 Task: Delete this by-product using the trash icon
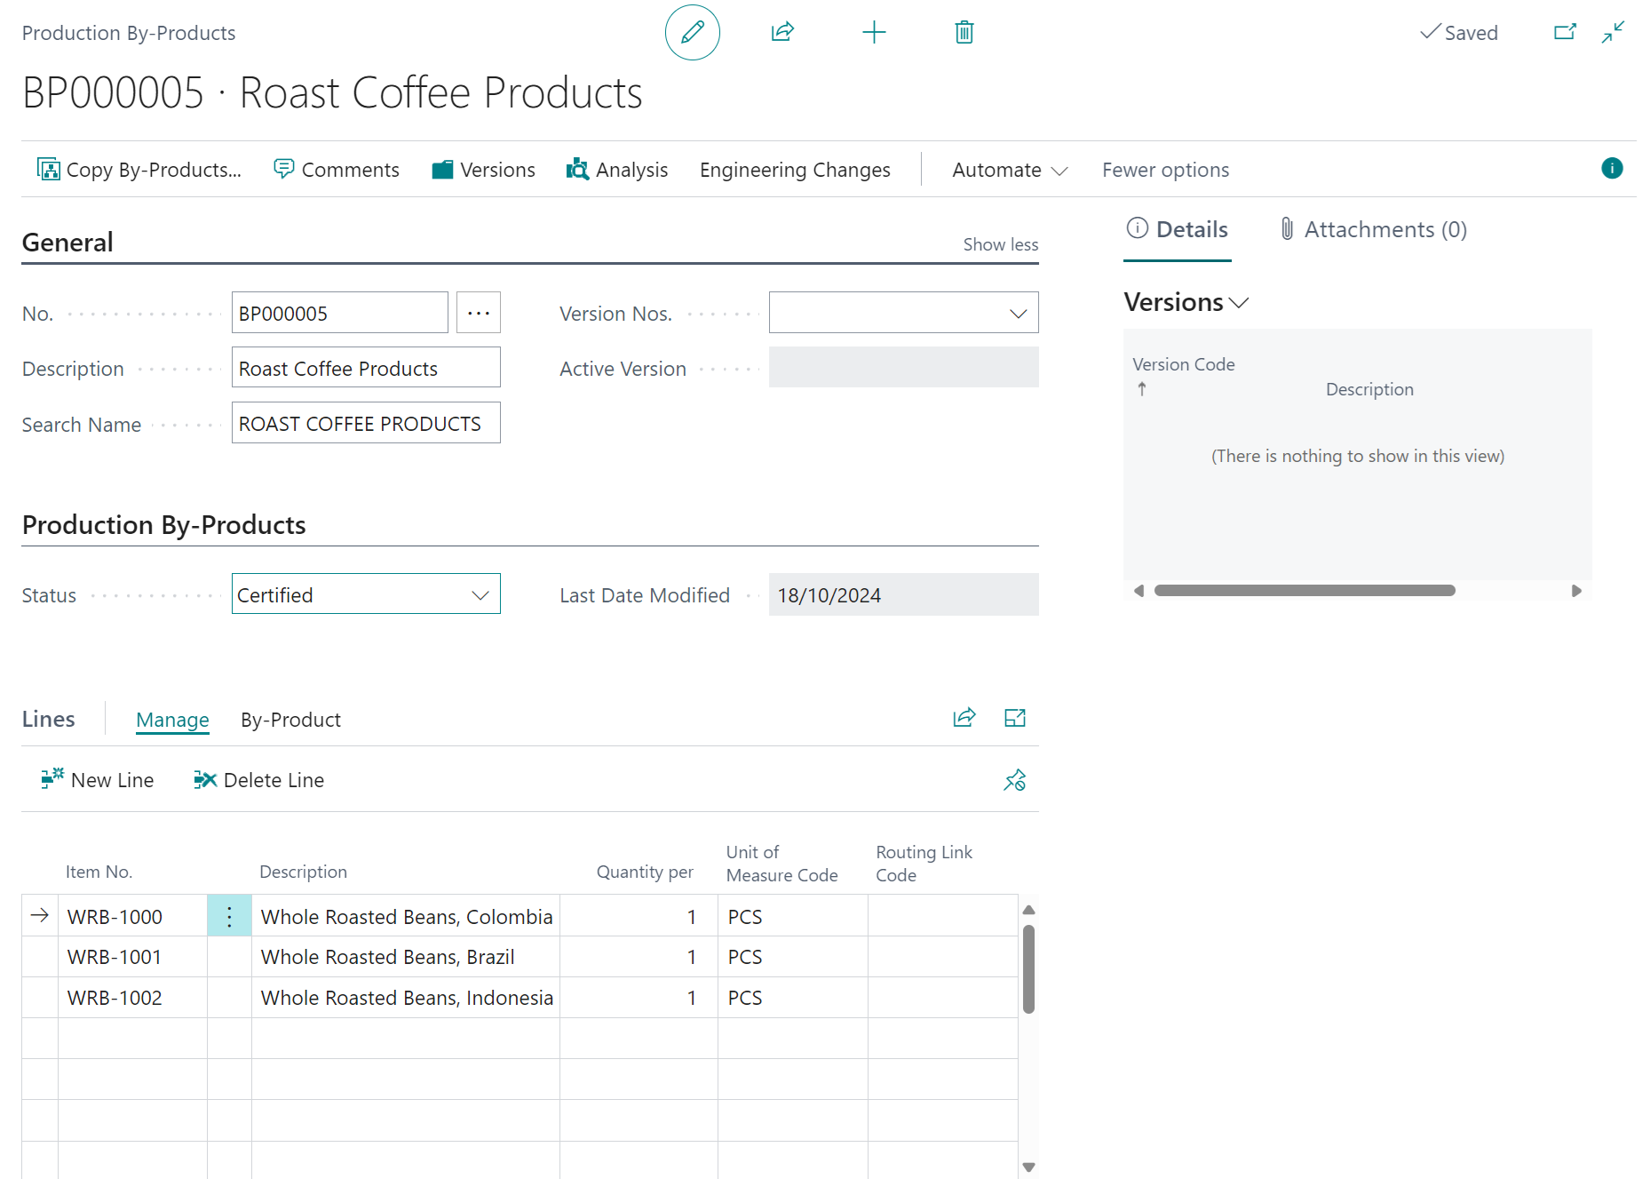pos(964,32)
